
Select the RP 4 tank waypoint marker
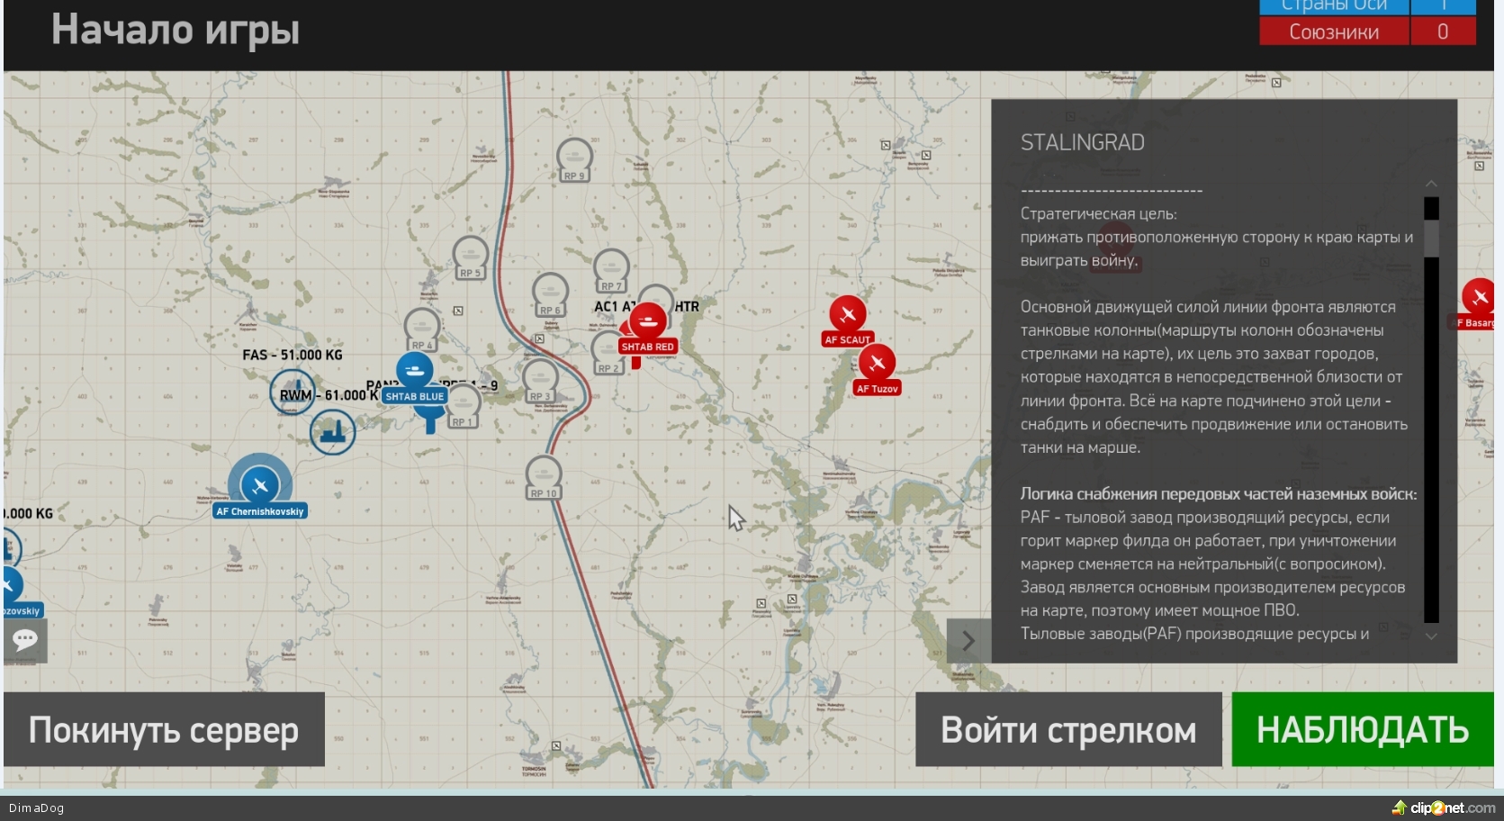tap(422, 329)
